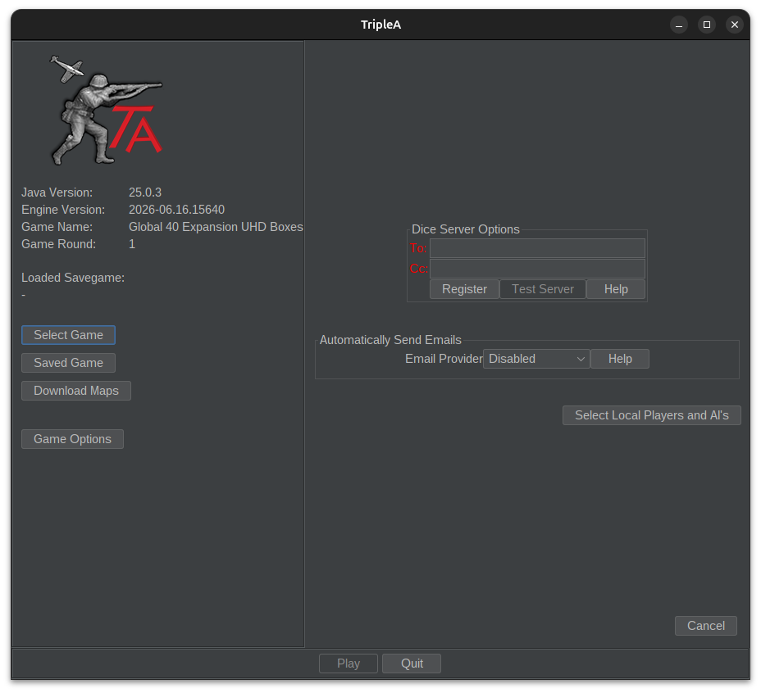Image resolution: width=761 pixels, height=693 pixels.
Task: Click the TripleA soldier logo
Action: click(x=106, y=111)
